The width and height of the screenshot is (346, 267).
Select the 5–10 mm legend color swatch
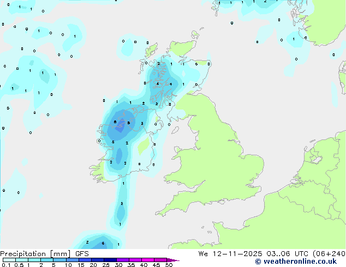tap(59, 260)
